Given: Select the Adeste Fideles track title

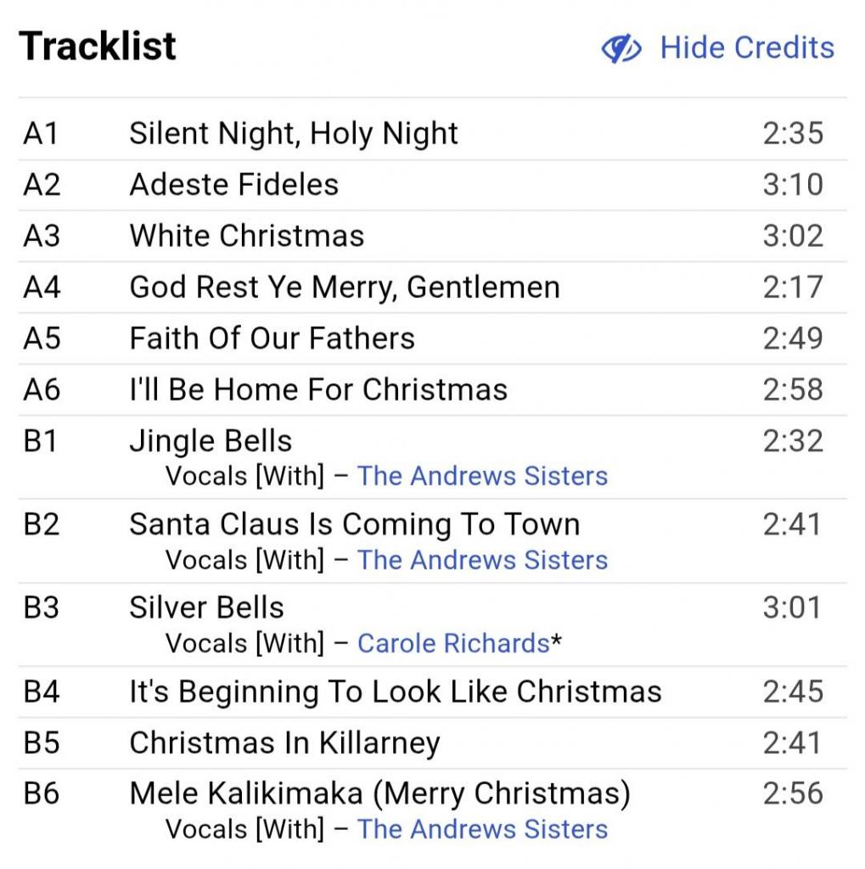Looking at the screenshot, I should click(x=233, y=185).
